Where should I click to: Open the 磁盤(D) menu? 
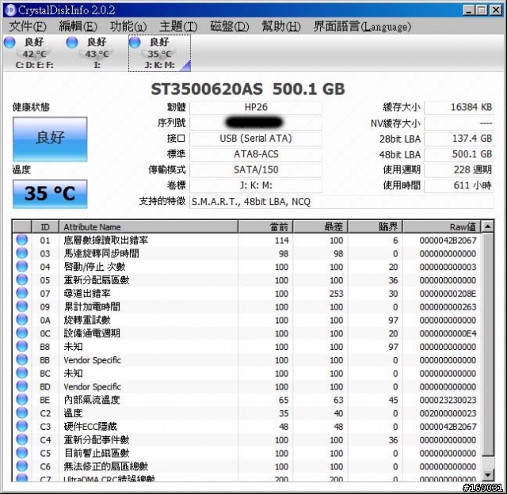pyautogui.click(x=229, y=26)
